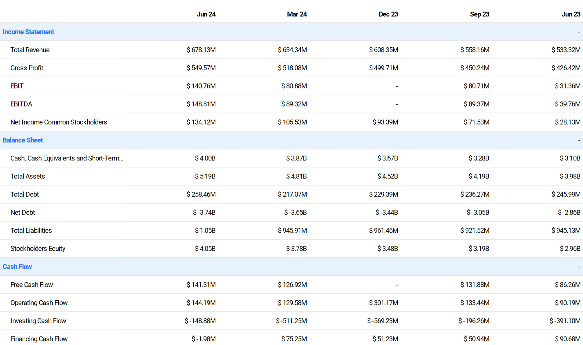Select Net Debt value $ -3.05B
The height and width of the screenshot is (345, 583).
click(x=478, y=212)
